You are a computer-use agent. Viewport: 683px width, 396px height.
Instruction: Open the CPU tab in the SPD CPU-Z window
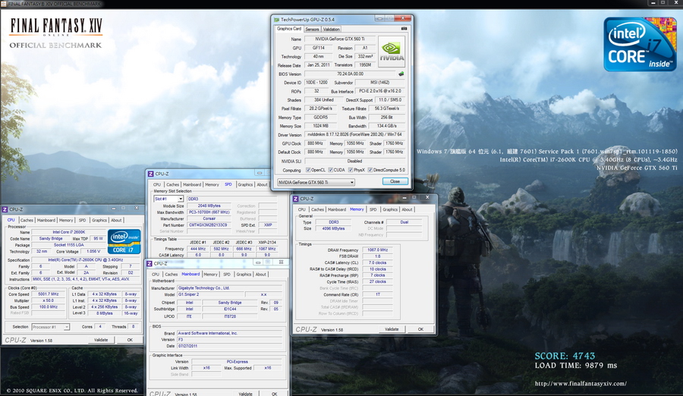[157, 184]
